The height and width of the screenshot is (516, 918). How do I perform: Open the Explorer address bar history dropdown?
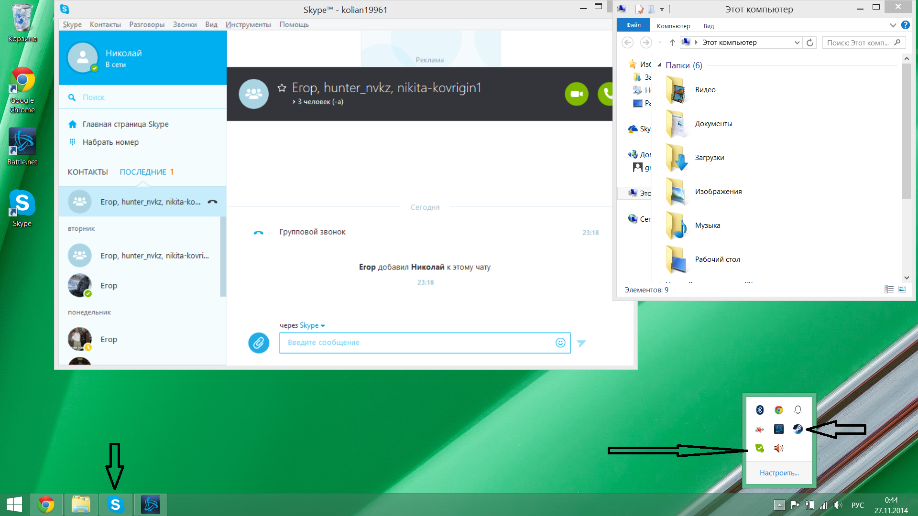pyautogui.click(x=797, y=43)
